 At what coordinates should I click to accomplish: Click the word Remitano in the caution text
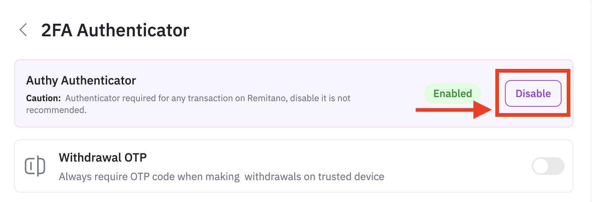point(267,98)
